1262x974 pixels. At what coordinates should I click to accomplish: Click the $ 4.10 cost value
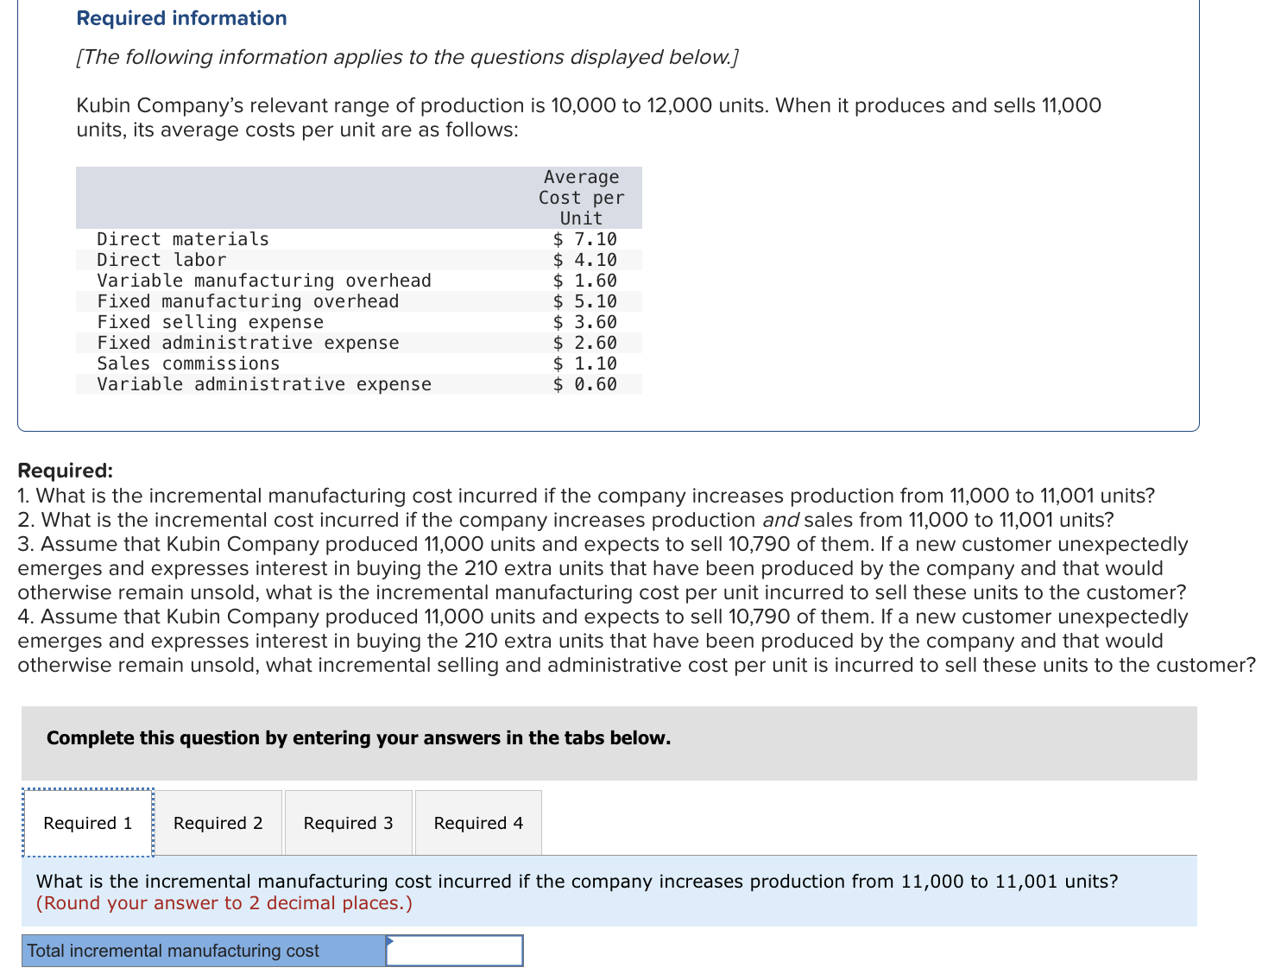coord(585,260)
